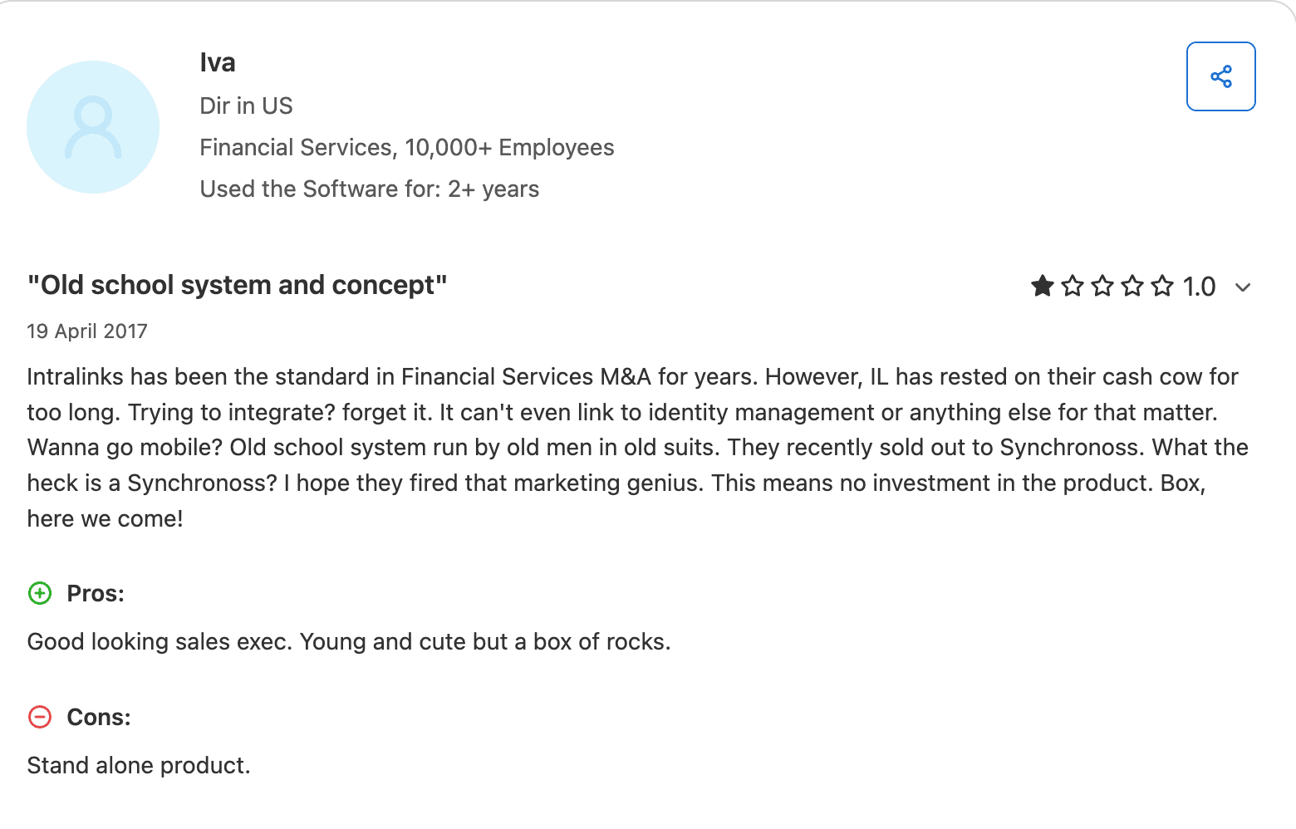Click the second empty star outline
The image size is (1296, 829).
pyautogui.click(x=1073, y=286)
